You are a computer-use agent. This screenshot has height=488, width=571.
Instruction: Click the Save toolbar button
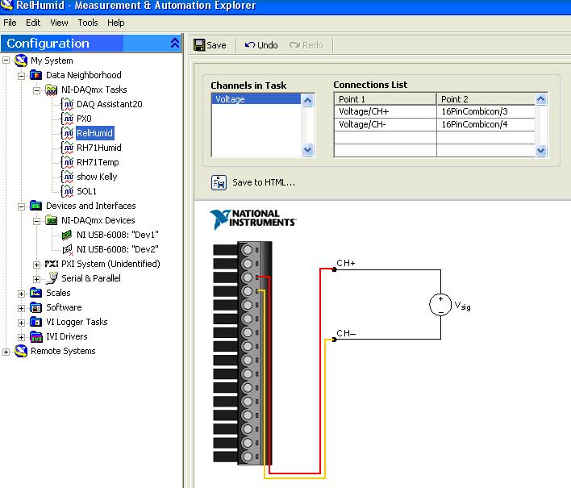209,45
